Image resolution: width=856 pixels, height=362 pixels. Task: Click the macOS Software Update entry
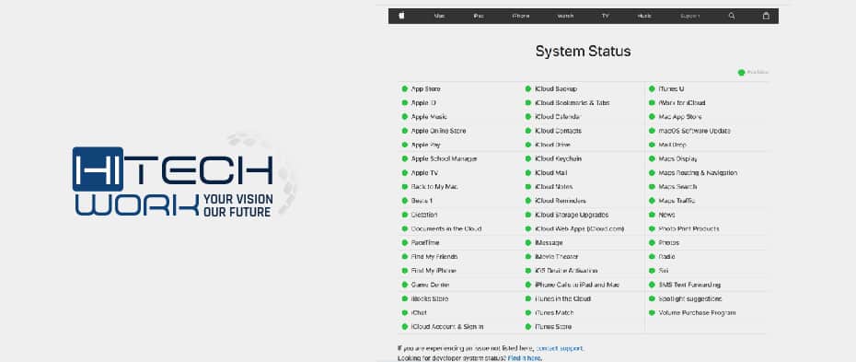689,131
